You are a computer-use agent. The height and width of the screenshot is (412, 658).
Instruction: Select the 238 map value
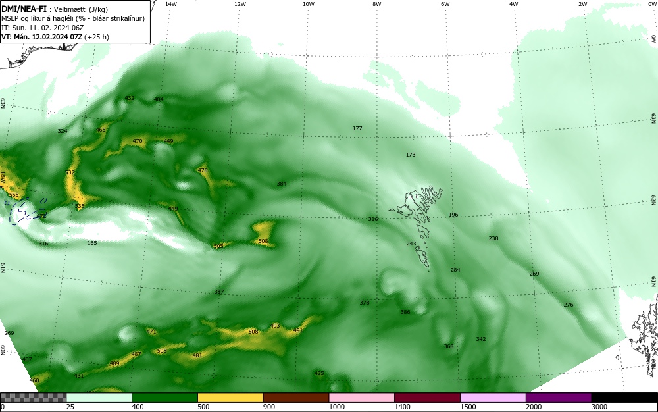[493, 238]
